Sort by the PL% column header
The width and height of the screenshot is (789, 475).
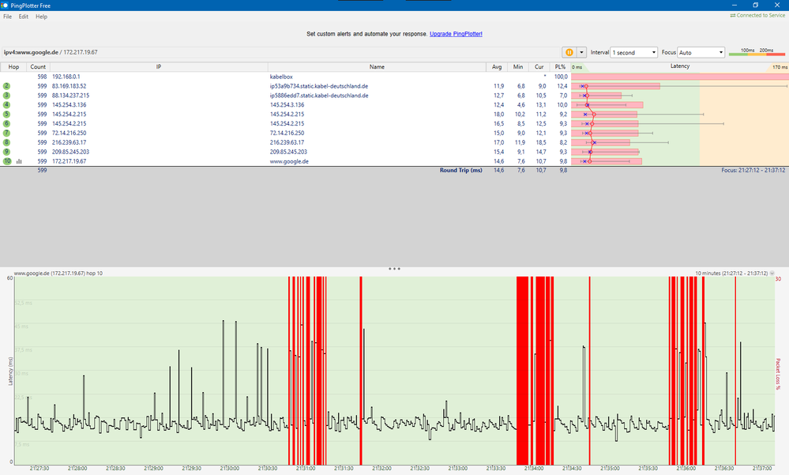(x=560, y=67)
